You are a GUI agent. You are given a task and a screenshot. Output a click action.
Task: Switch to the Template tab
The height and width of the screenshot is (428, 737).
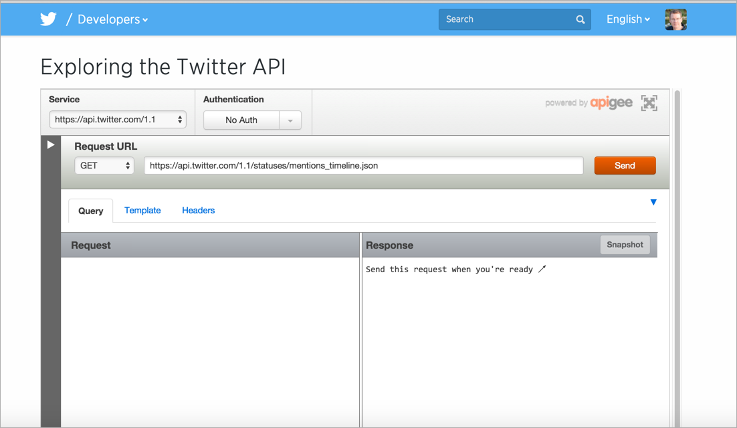(x=142, y=211)
